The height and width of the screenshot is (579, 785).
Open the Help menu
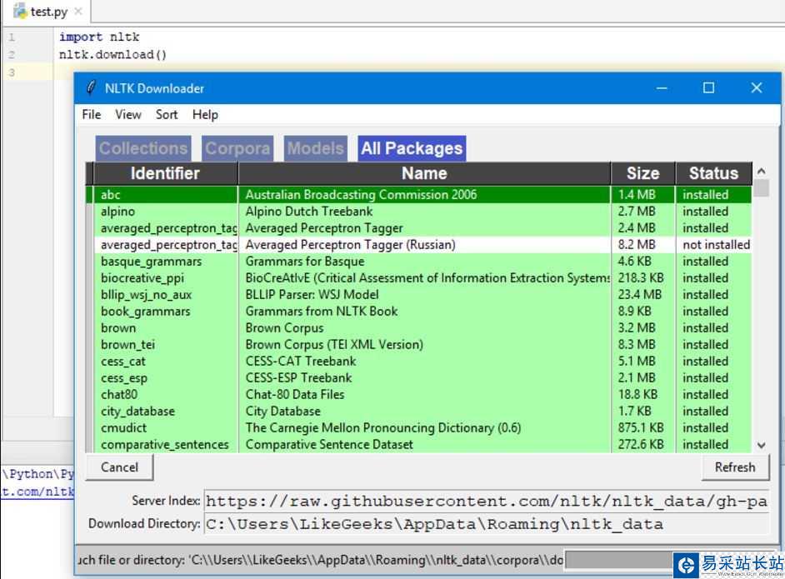tap(205, 115)
